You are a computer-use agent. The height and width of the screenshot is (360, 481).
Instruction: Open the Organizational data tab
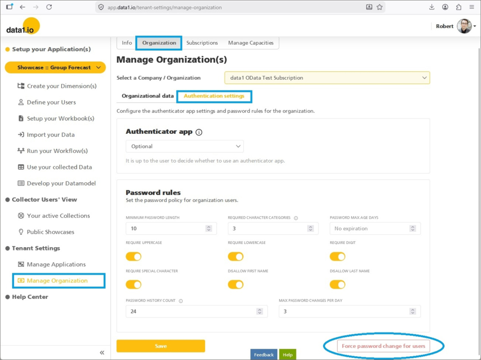click(x=148, y=96)
